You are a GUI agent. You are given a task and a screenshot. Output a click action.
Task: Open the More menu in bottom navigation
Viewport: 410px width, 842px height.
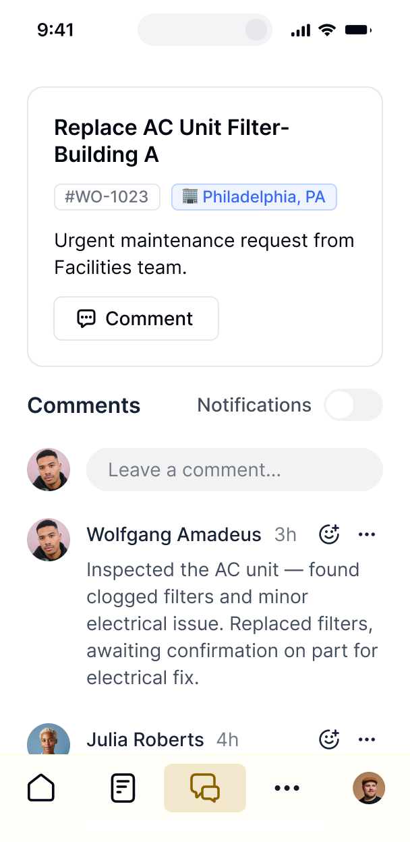[287, 787]
